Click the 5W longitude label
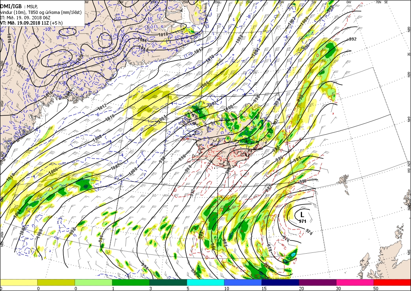The width and height of the screenshot is (411, 291). click(314, 2)
